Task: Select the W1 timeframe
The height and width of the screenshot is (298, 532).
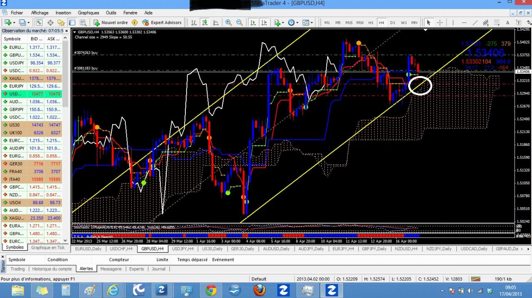Action: click(404, 22)
